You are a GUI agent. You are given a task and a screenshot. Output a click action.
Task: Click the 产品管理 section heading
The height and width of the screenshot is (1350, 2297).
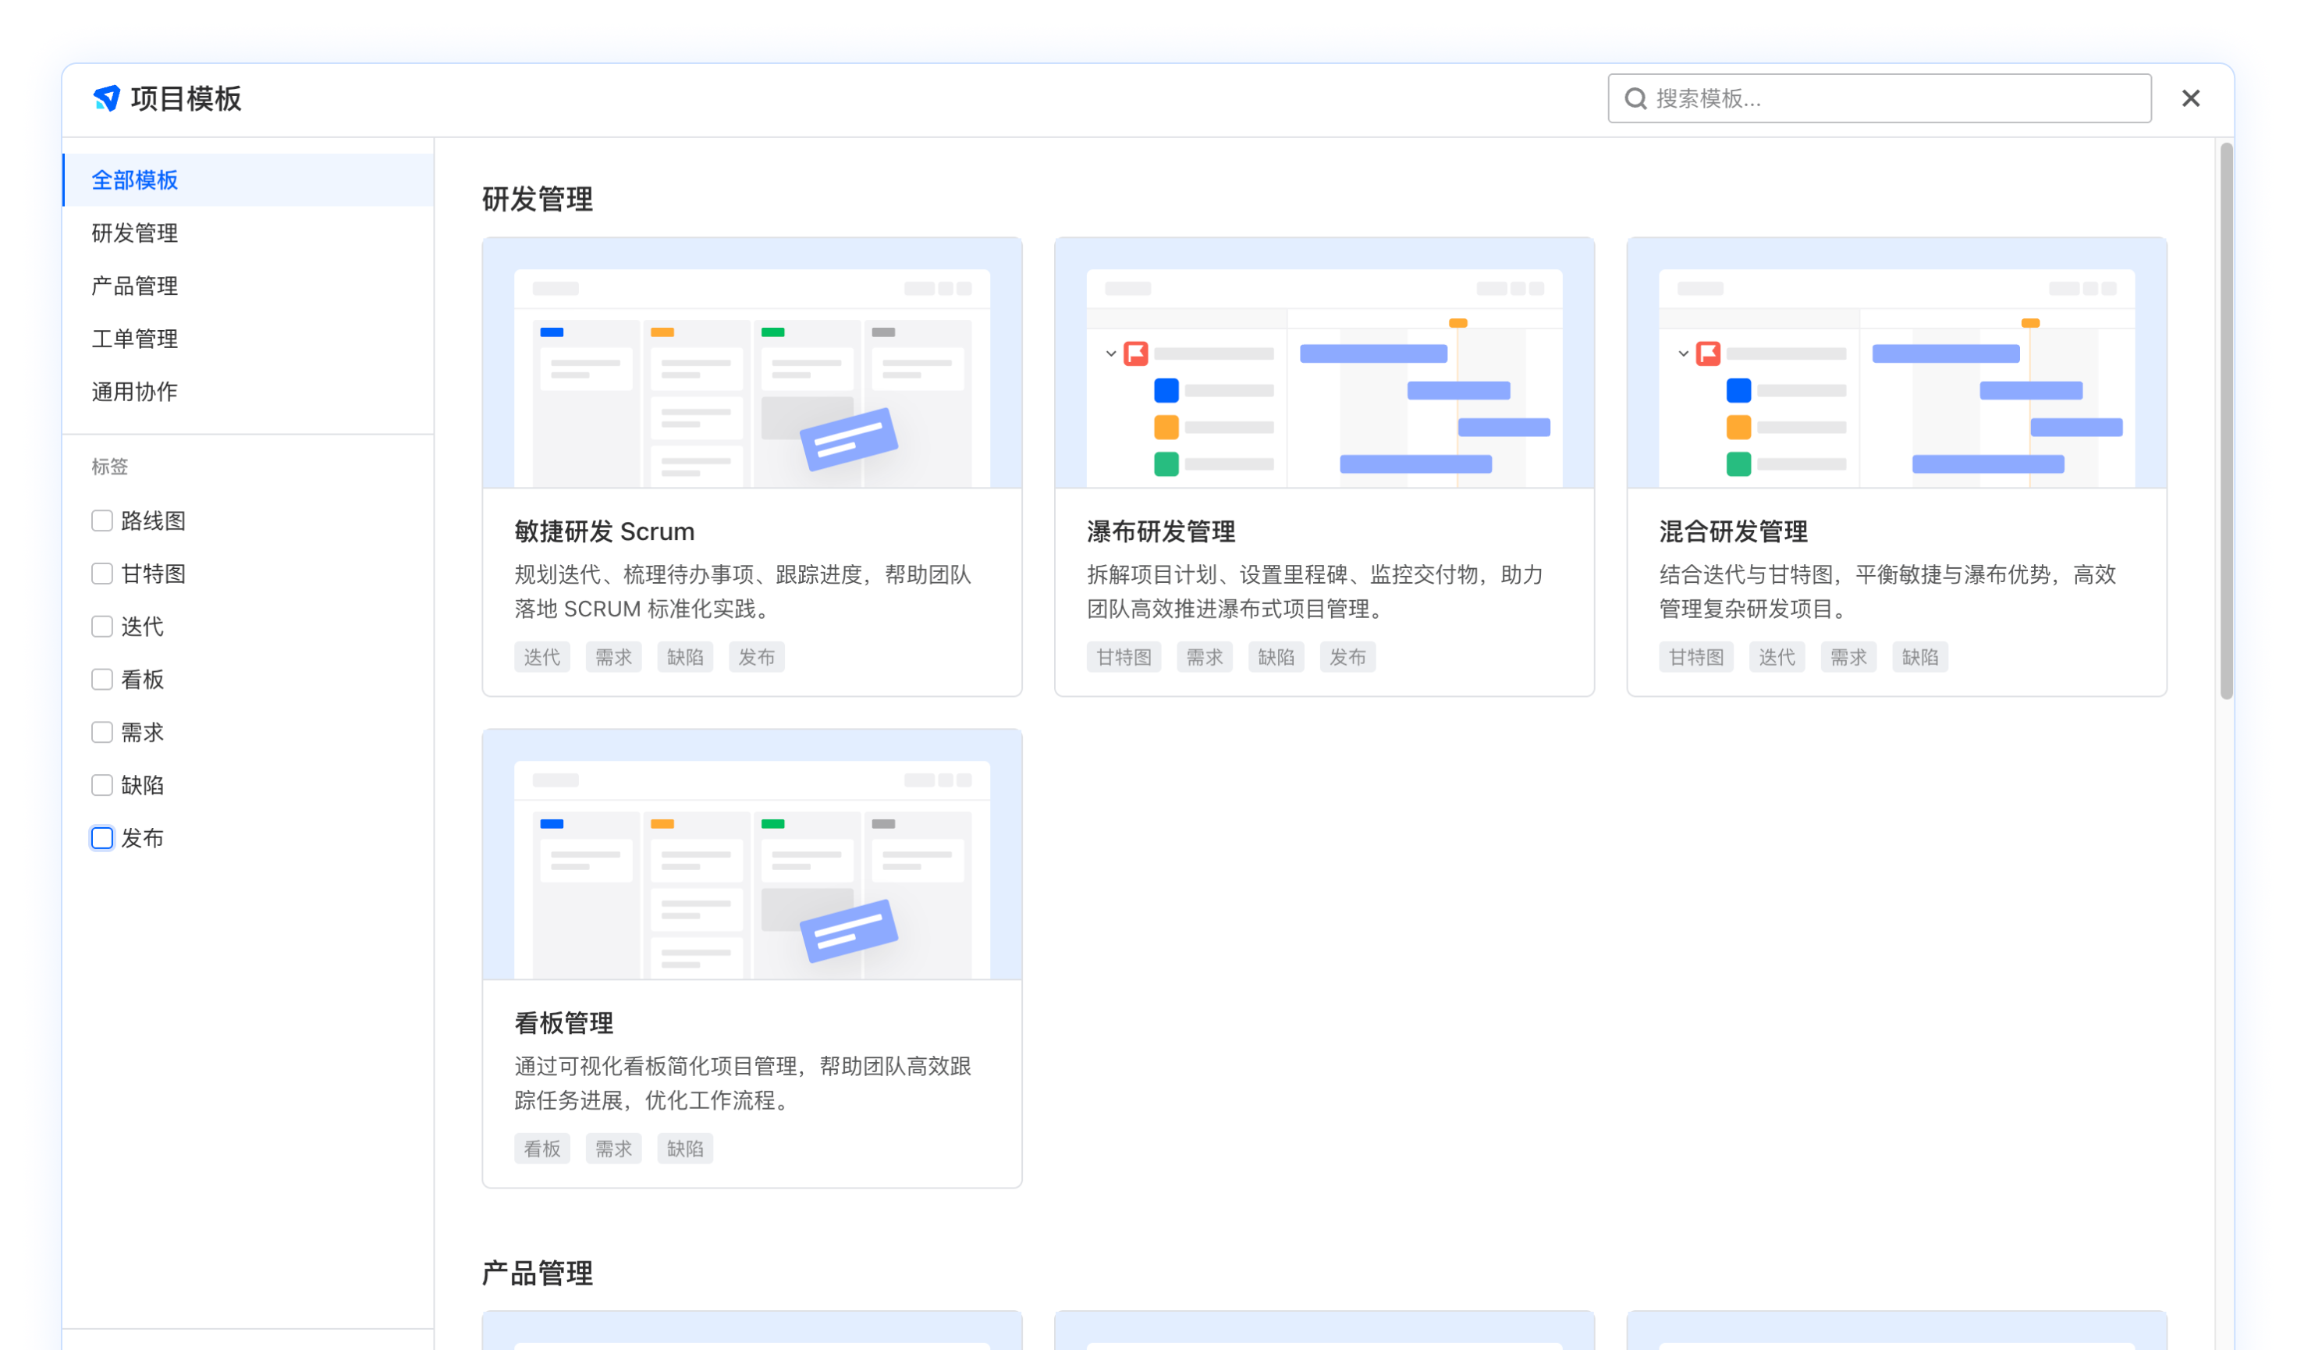tap(538, 1273)
